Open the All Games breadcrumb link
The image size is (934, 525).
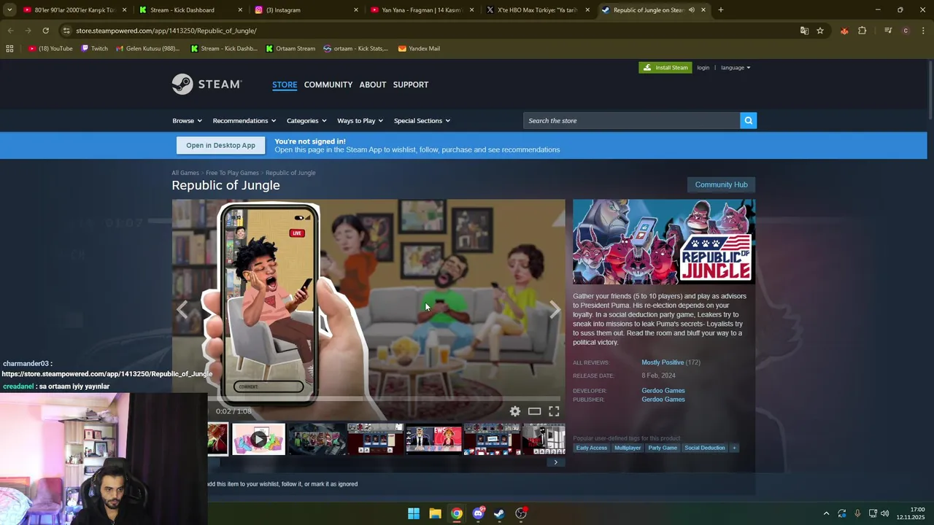tap(185, 173)
